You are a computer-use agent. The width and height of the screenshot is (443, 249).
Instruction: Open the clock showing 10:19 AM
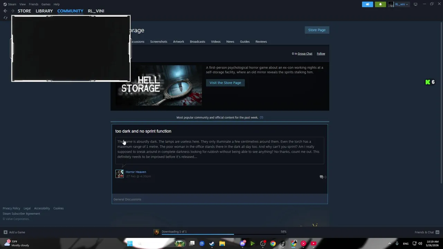click(433, 243)
